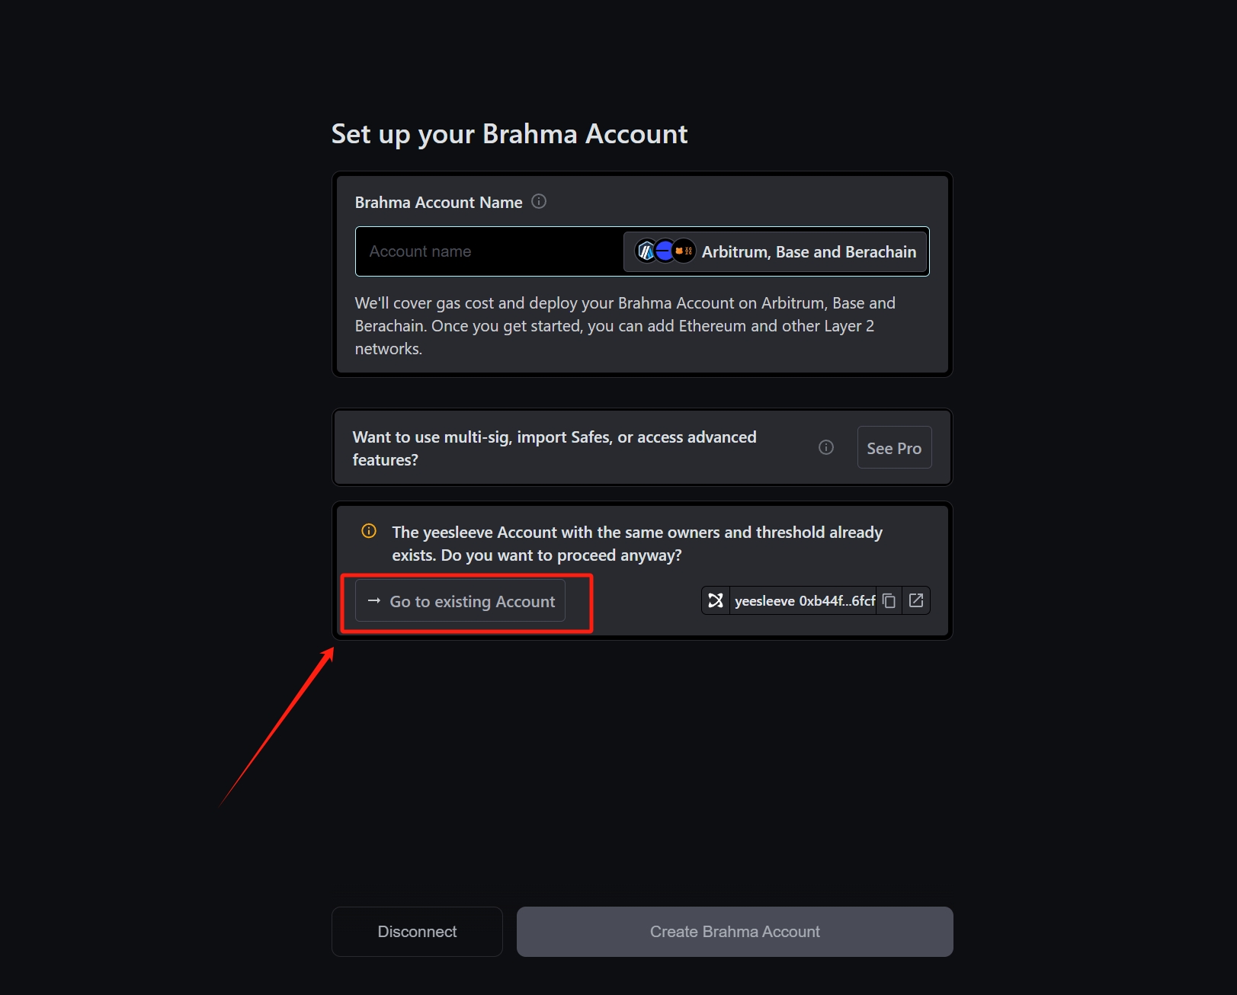
Task: Click the orange warning circle icon
Action: coord(369,531)
